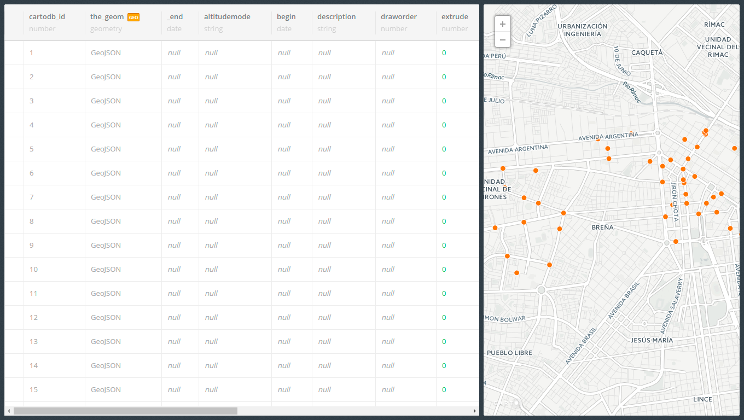This screenshot has width=744, height=420.
Task: Zoom out on the map
Action: (x=503, y=39)
